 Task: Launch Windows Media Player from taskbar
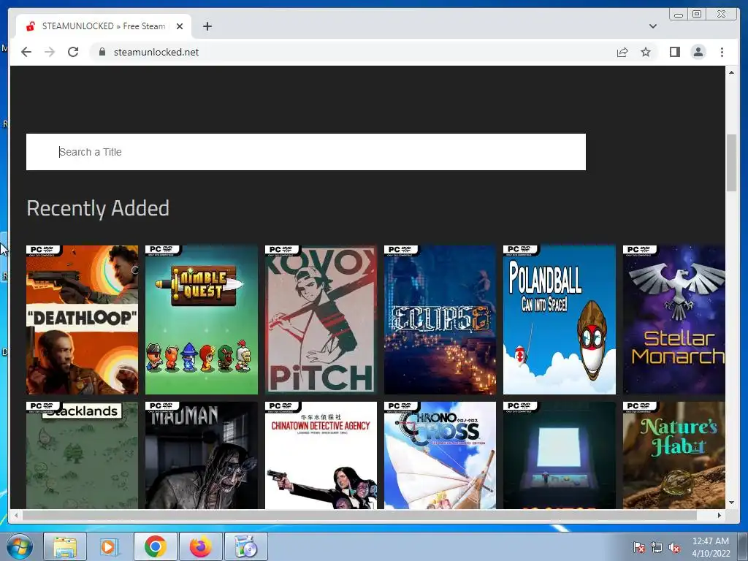[x=109, y=546]
